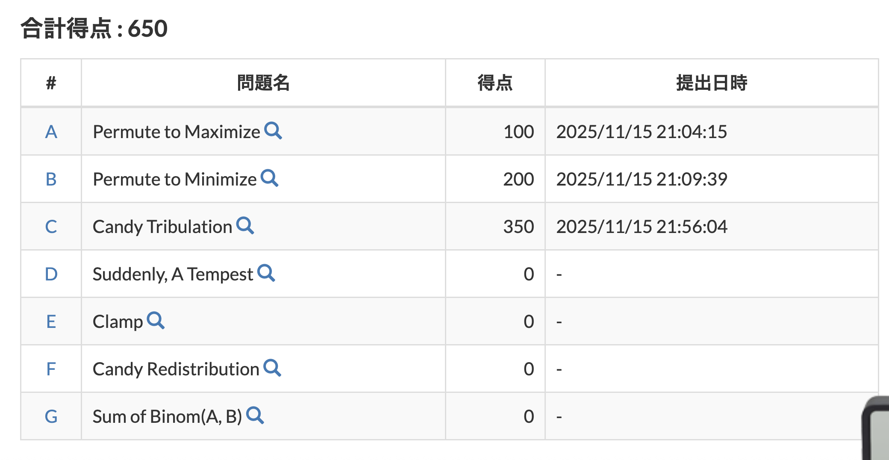Select the submission timestamp for Permute to Minimize
The image size is (889, 460).
point(642,180)
